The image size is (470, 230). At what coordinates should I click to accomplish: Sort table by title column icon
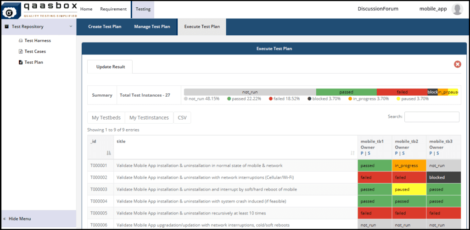coord(352,153)
